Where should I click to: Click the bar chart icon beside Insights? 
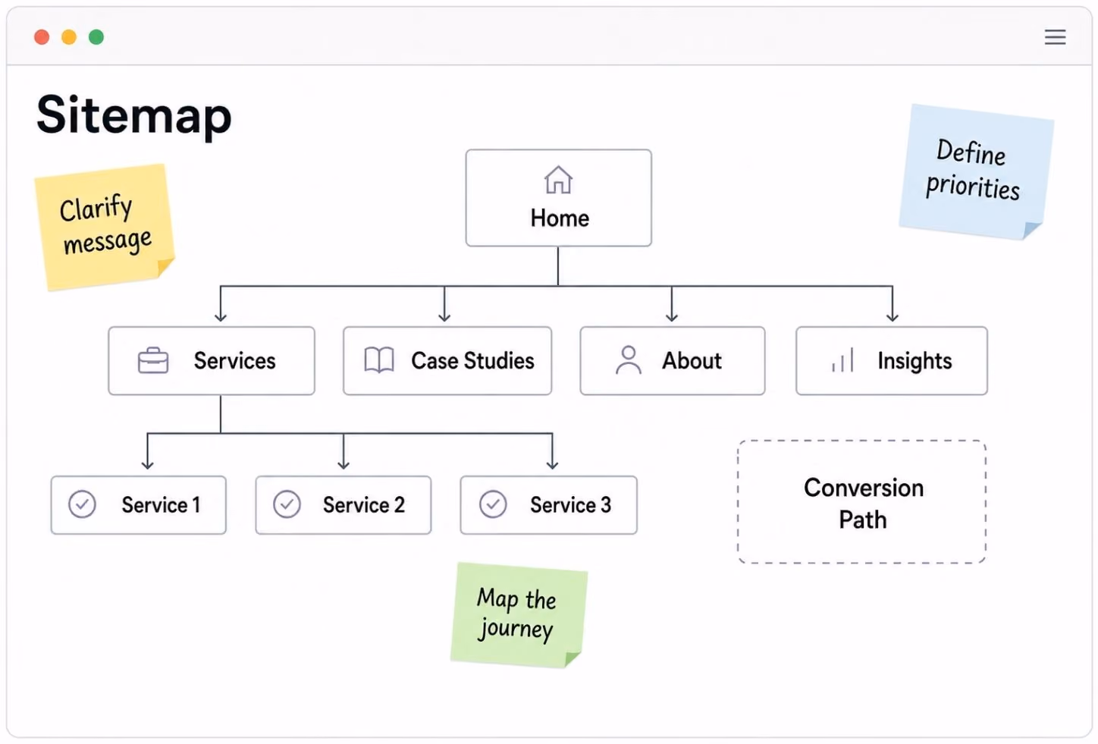pyautogui.click(x=842, y=360)
